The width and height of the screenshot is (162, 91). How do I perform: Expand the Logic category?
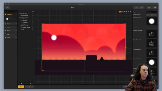16,34
